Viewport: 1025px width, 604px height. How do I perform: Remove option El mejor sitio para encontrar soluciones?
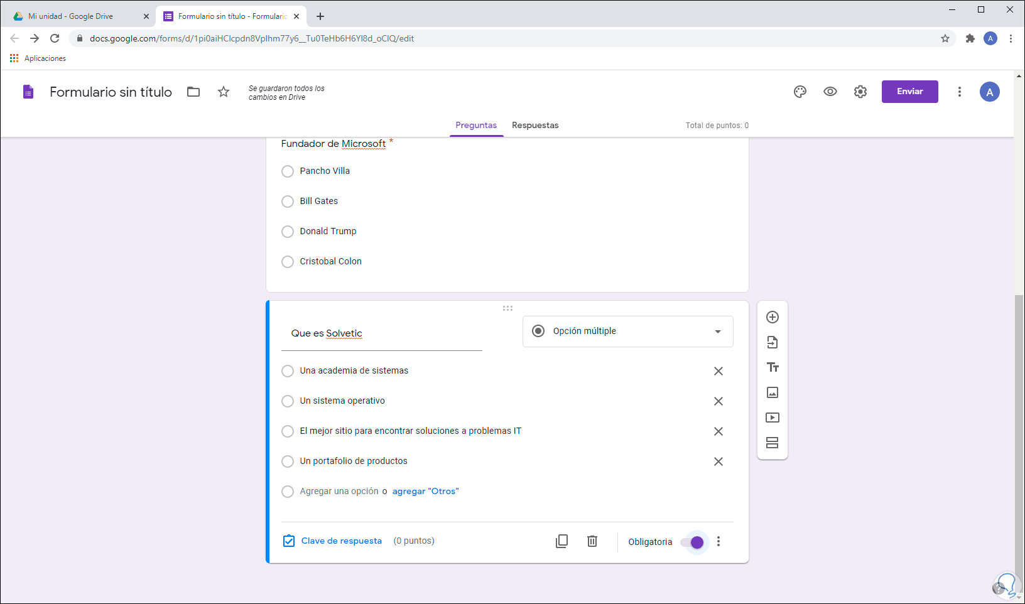719,431
